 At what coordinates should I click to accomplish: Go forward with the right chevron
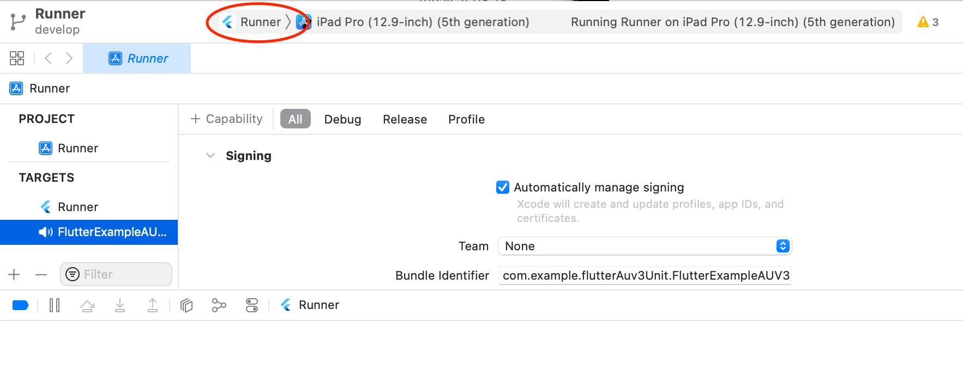tap(69, 58)
